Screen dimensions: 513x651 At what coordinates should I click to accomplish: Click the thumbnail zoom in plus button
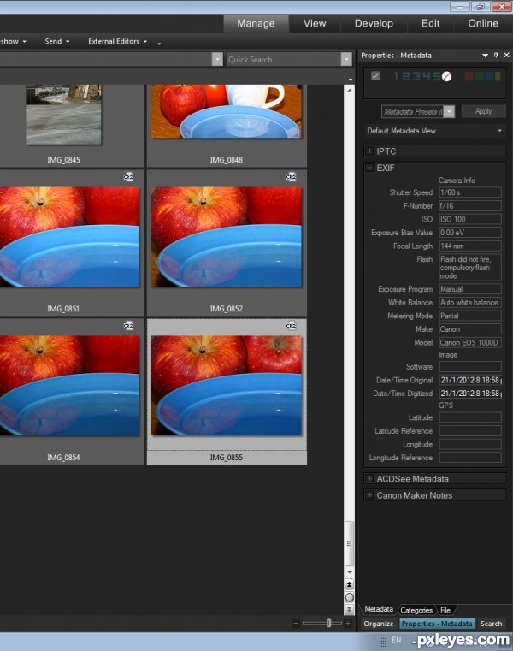click(x=348, y=623)
